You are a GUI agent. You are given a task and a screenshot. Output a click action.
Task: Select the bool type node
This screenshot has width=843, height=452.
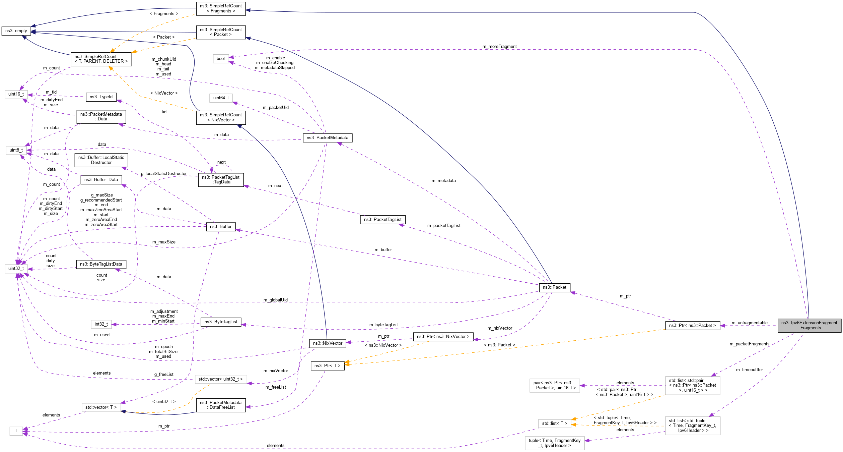(221, 59)
